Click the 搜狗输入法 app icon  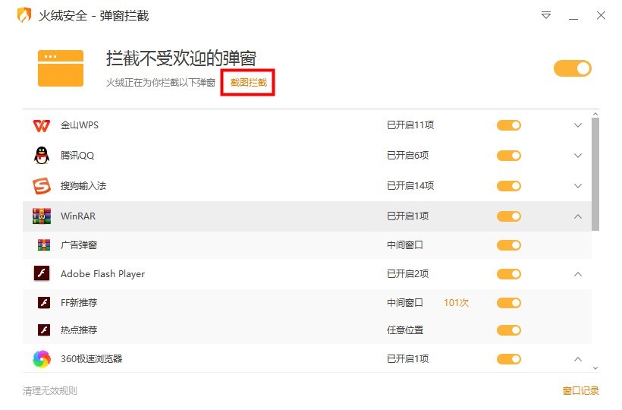pos(42,186)
